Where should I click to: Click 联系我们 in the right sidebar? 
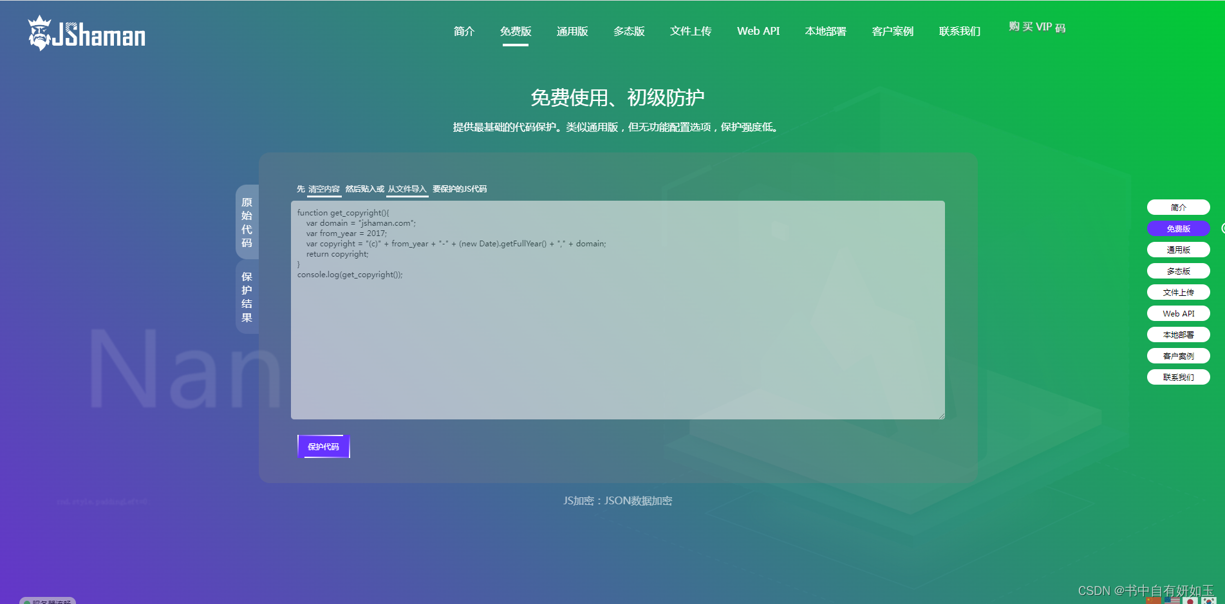pyautogui.click(x=1178, y=377)
